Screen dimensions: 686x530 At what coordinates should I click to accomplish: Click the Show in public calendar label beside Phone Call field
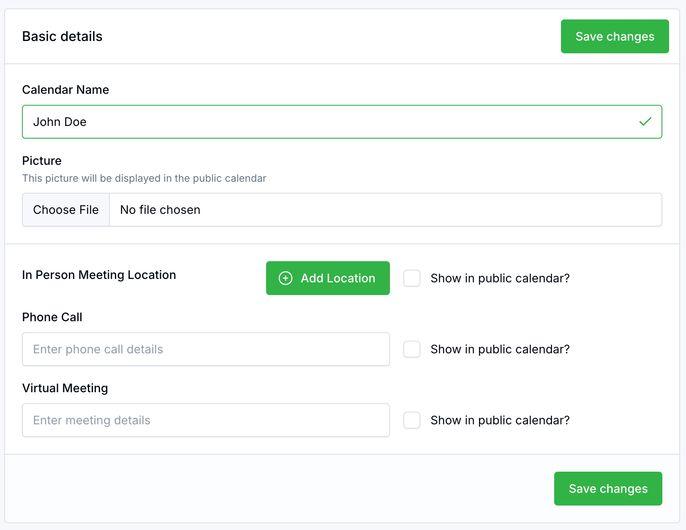(x=500, y=349)
